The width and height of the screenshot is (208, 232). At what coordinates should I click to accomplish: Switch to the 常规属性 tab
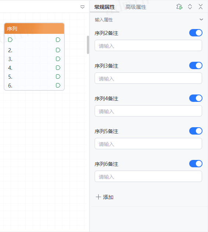coord(105,7)
